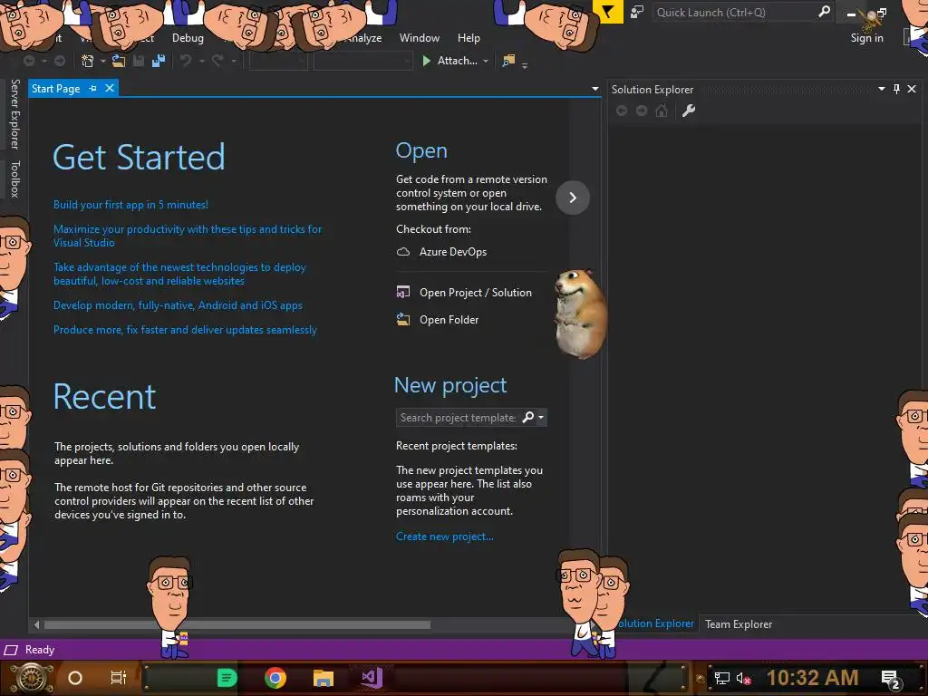928x696 pixels.
Task: Click the Undo toolbar icon
Action: coord(186,61)
